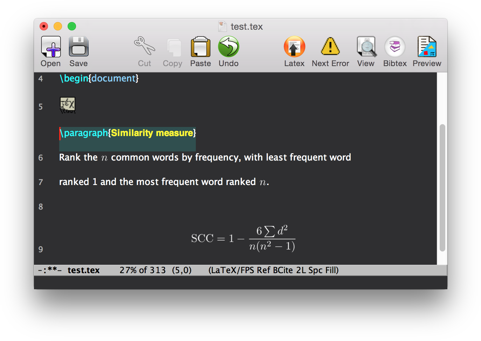Image resolution: width=481 pixels, height=341 pixels.
Task: Click test.tex in the mode line
Action: tap(83, 270)
